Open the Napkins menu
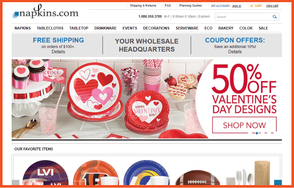This screenshot has width=294, height=188. click(x=22, y=28)
